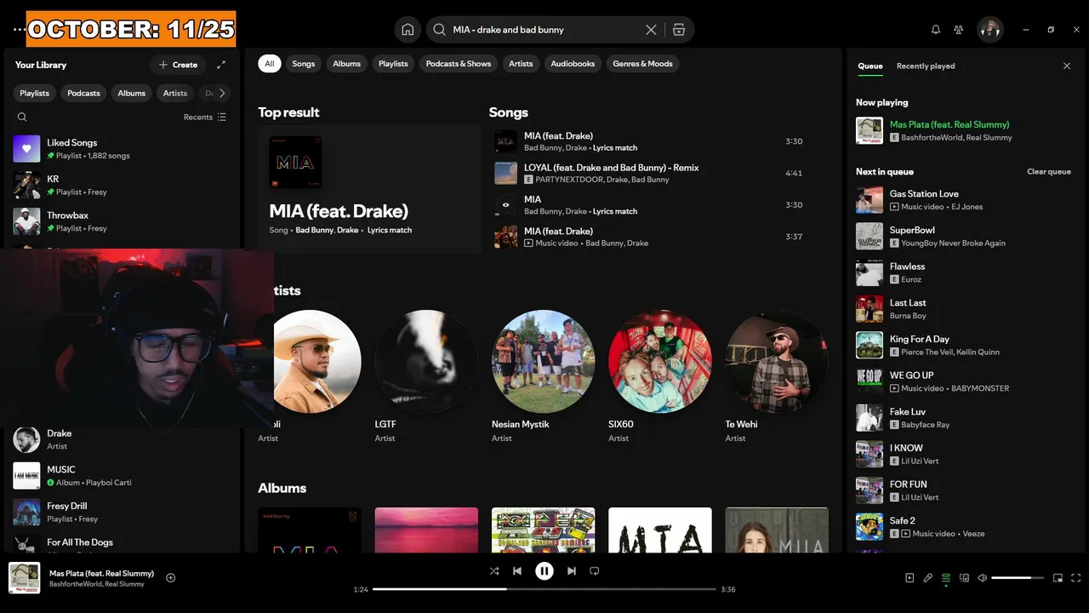Expand Your Library to full view
Image resolution: width=1089 pixels, height=613 pixels.
click(x=221, y=65)
